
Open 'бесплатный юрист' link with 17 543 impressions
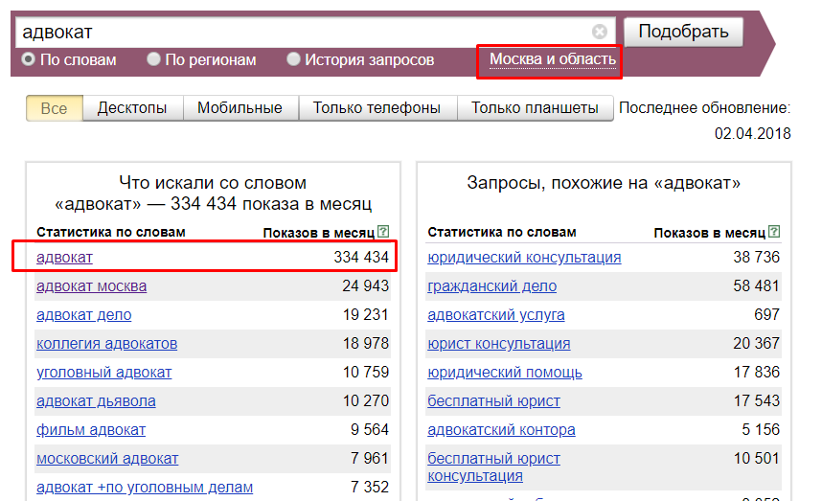coord(493,401)
